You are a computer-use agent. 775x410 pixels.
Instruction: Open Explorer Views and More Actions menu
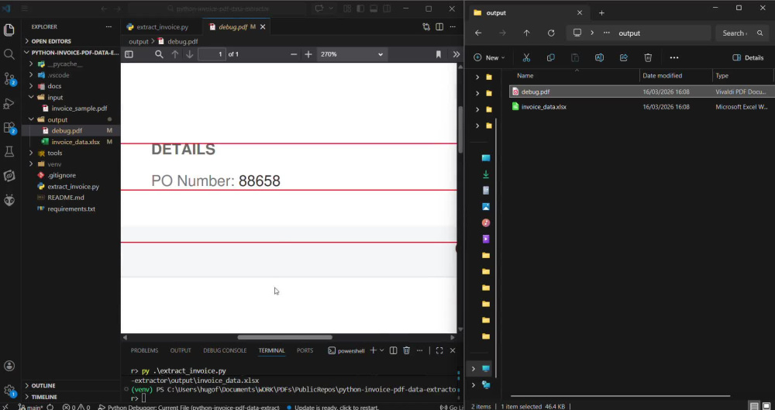tap(108, 26)
